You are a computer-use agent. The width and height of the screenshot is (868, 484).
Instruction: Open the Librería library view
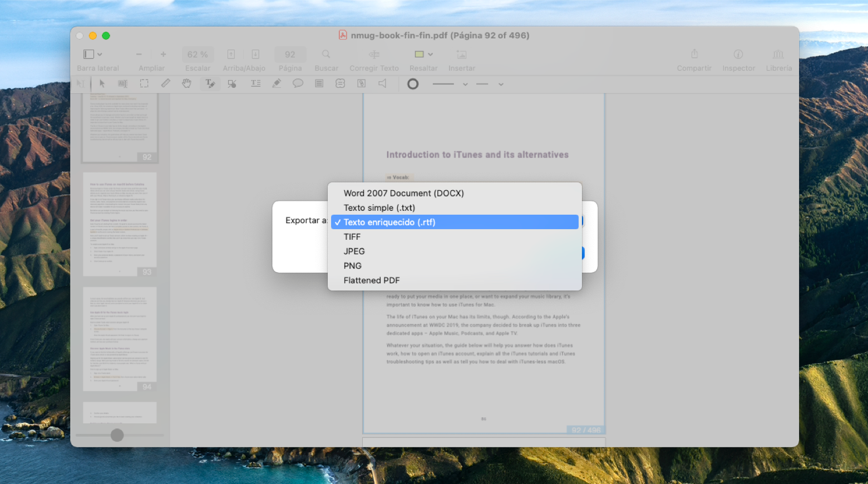pyautogui.click(x=778, y=54)
